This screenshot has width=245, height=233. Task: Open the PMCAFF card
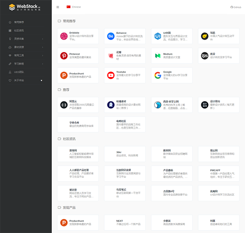[219, 173]
